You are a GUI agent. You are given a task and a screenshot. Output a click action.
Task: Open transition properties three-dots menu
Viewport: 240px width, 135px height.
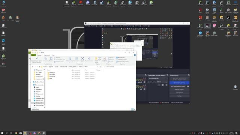[166, 85]
